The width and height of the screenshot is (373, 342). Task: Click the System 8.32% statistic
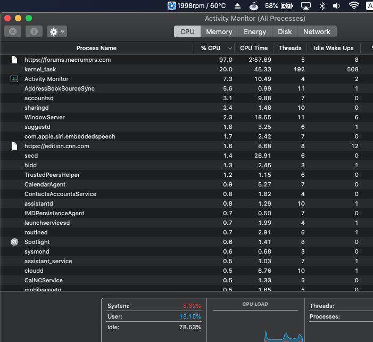tap(154, 306)
